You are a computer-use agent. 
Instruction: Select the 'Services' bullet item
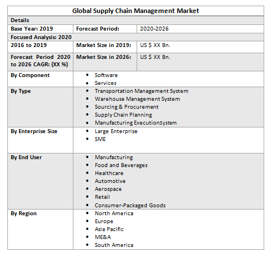tap(106, 83)
